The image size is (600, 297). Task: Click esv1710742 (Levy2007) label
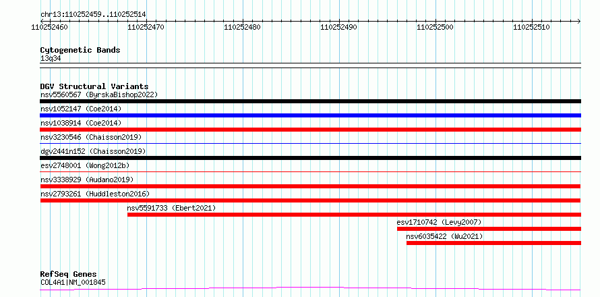coord(439,222)
